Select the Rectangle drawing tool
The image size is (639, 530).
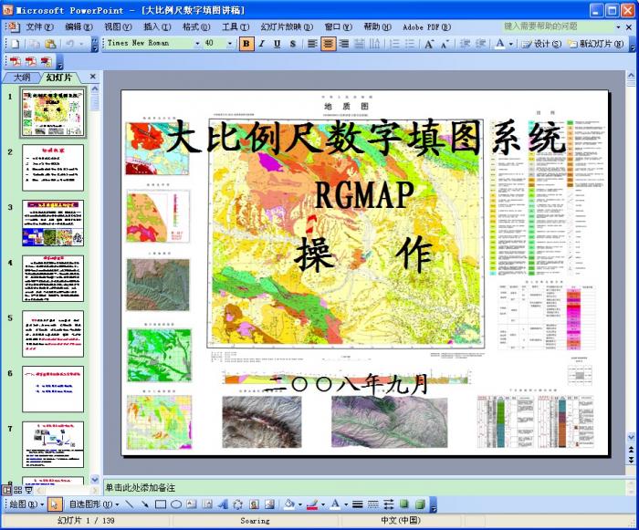(x=160, y=504)
